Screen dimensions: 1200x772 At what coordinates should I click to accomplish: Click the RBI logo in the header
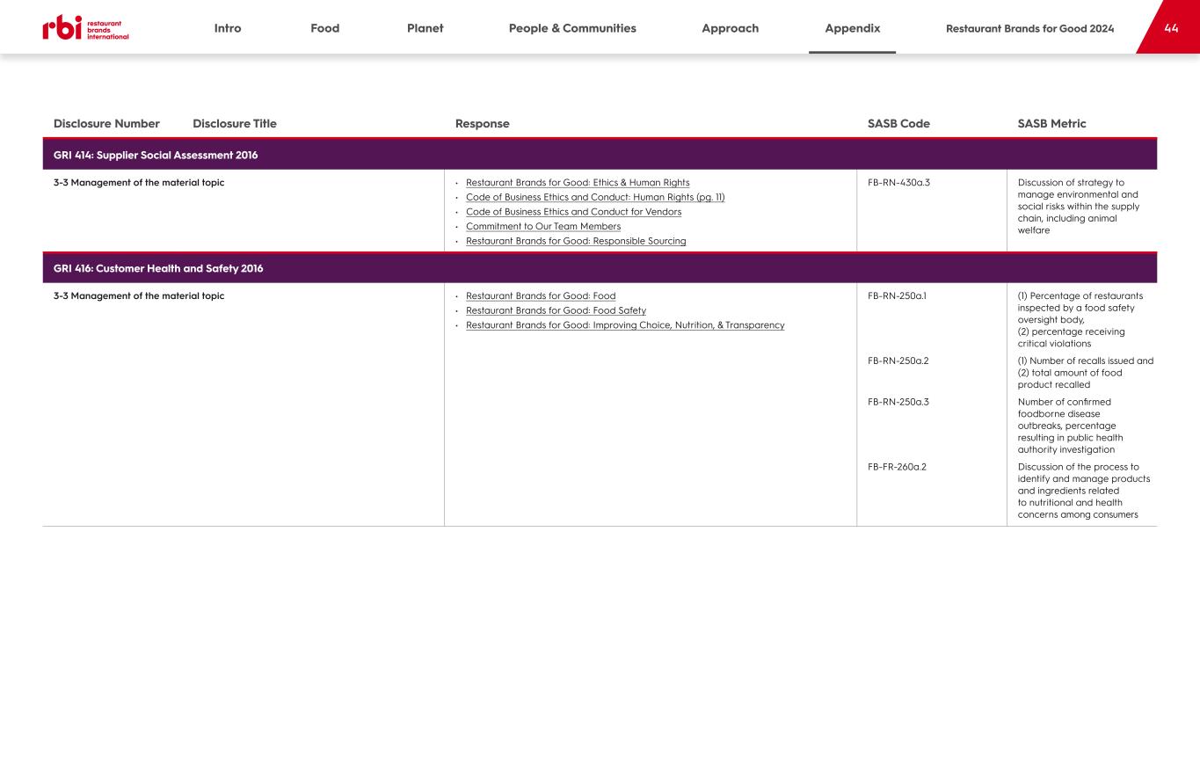tap(85, 28)
